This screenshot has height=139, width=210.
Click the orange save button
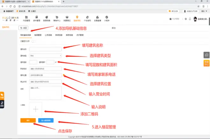click(28, 120)
